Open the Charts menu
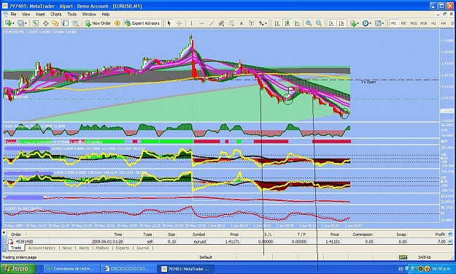 [x=56, y=14]
